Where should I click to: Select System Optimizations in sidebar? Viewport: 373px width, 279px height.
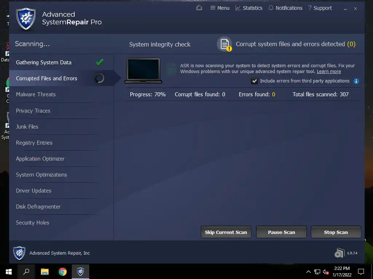tap(42, 175)
